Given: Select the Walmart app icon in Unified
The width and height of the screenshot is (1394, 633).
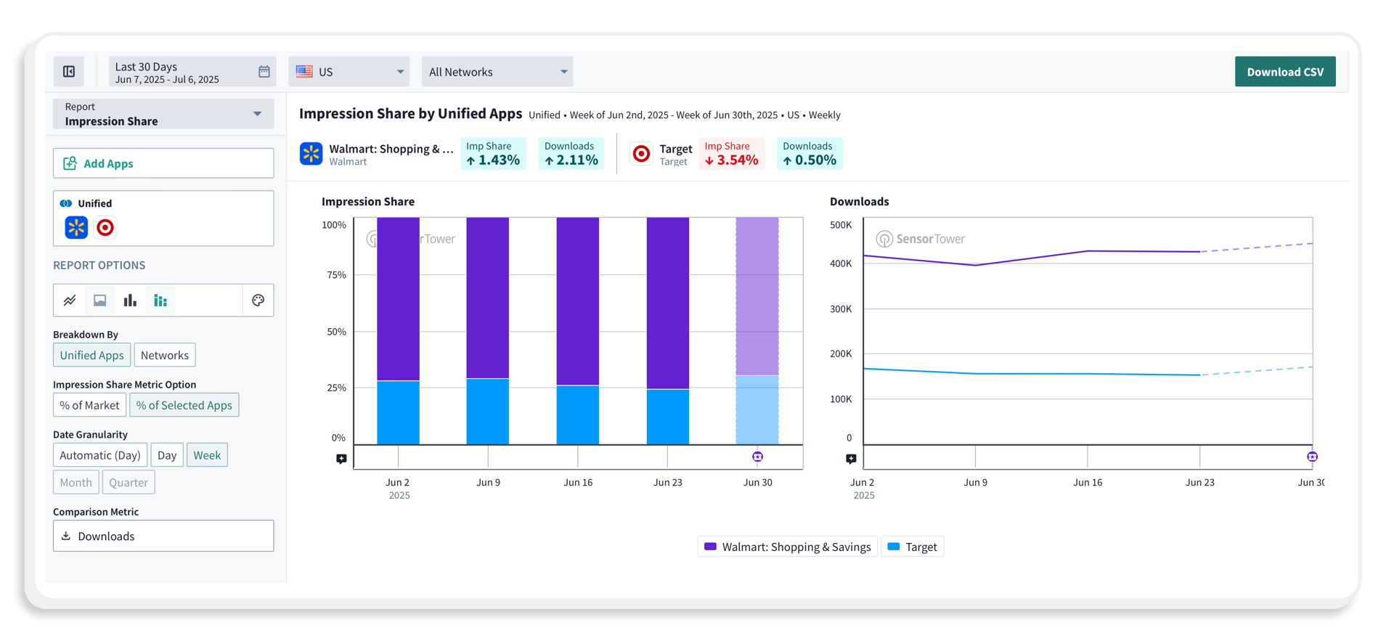Looking at the screenshot, I should click(76, 227).
